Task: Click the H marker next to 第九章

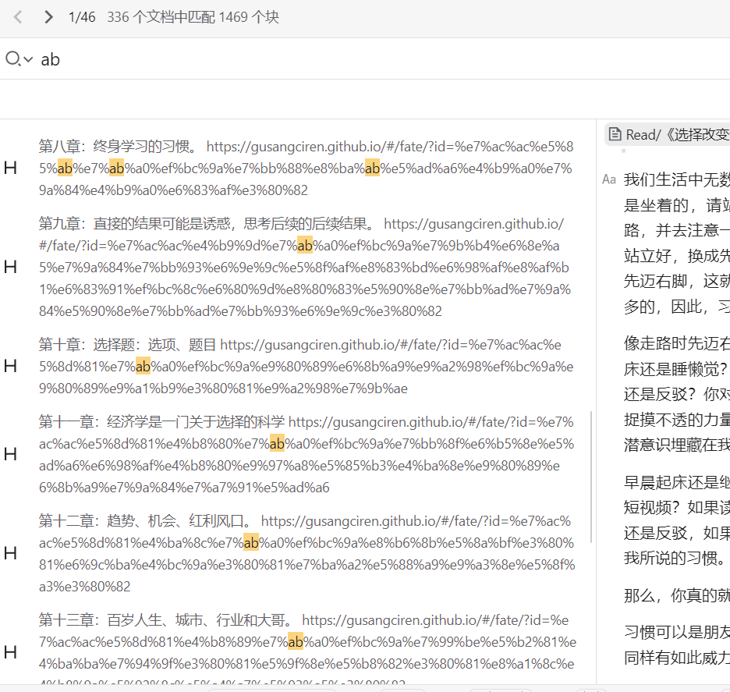Action: (10, 266)
